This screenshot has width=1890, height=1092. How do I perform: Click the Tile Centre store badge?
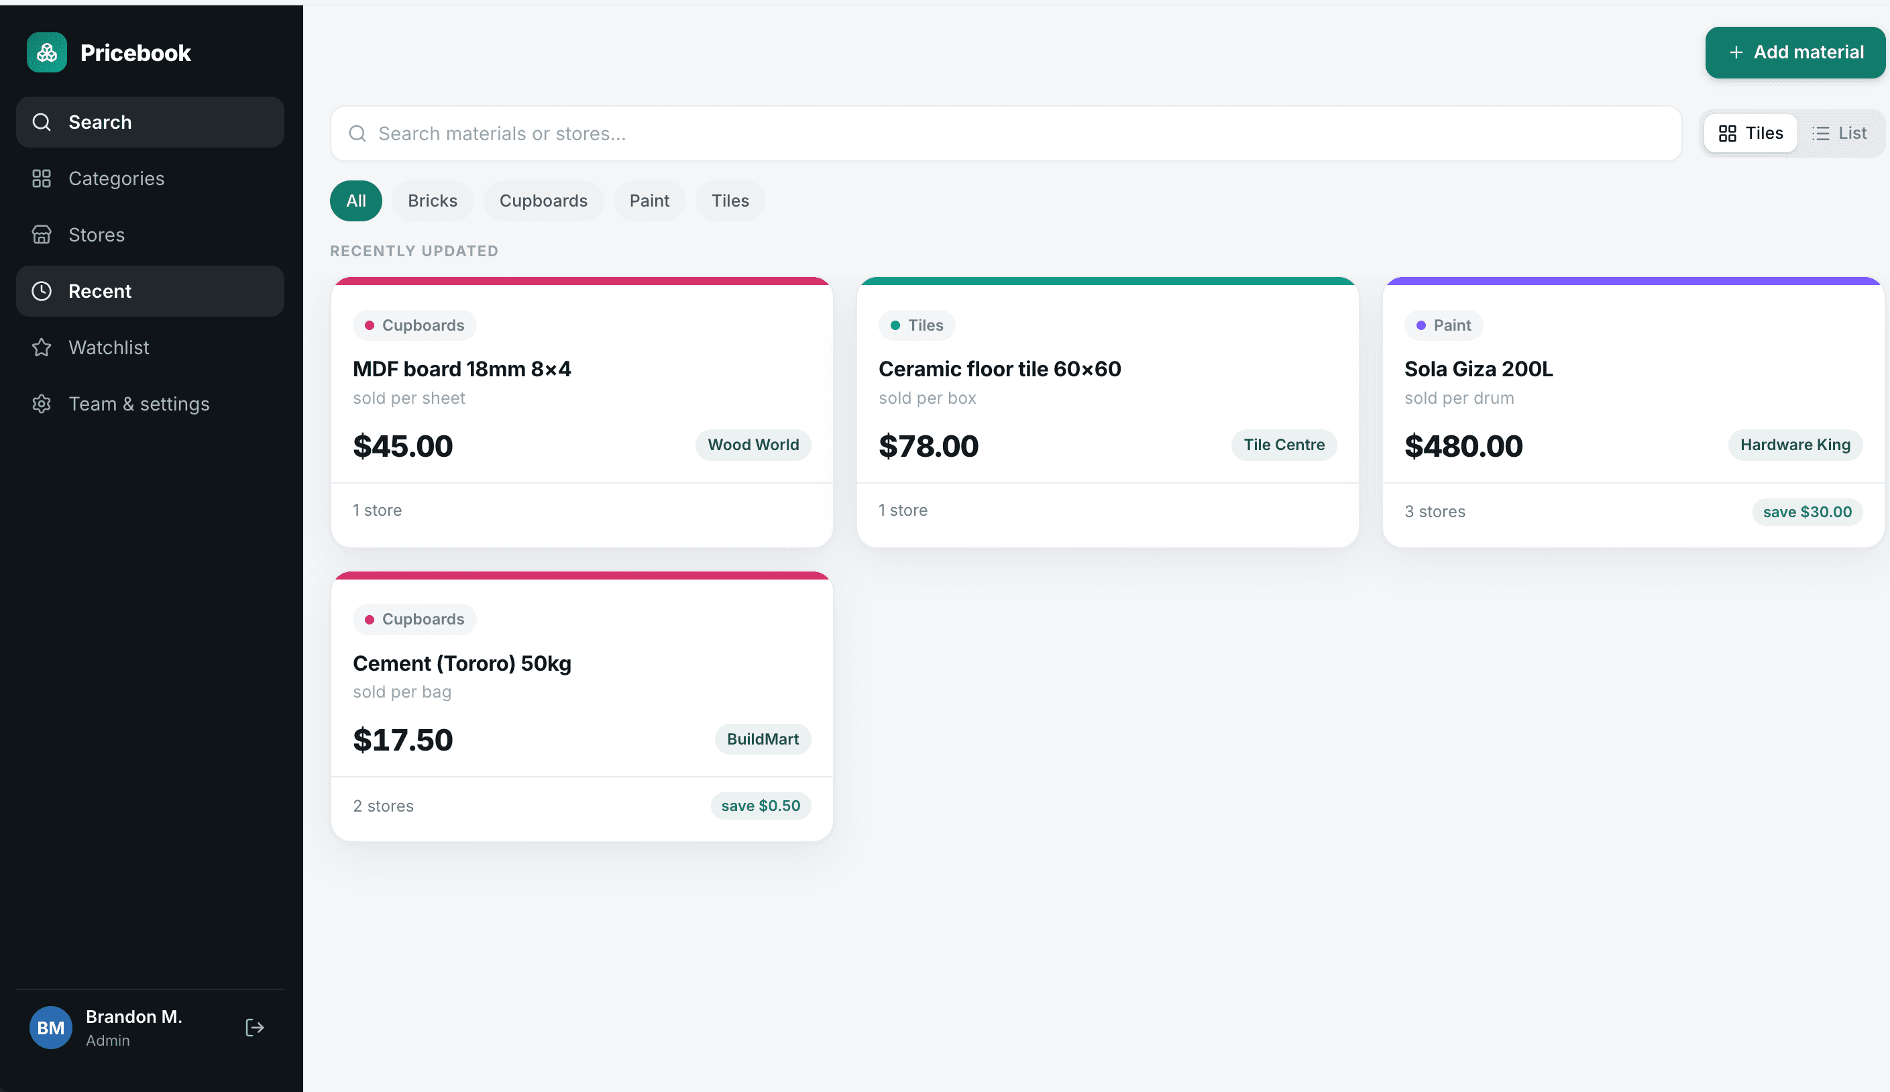[1284, 445]
